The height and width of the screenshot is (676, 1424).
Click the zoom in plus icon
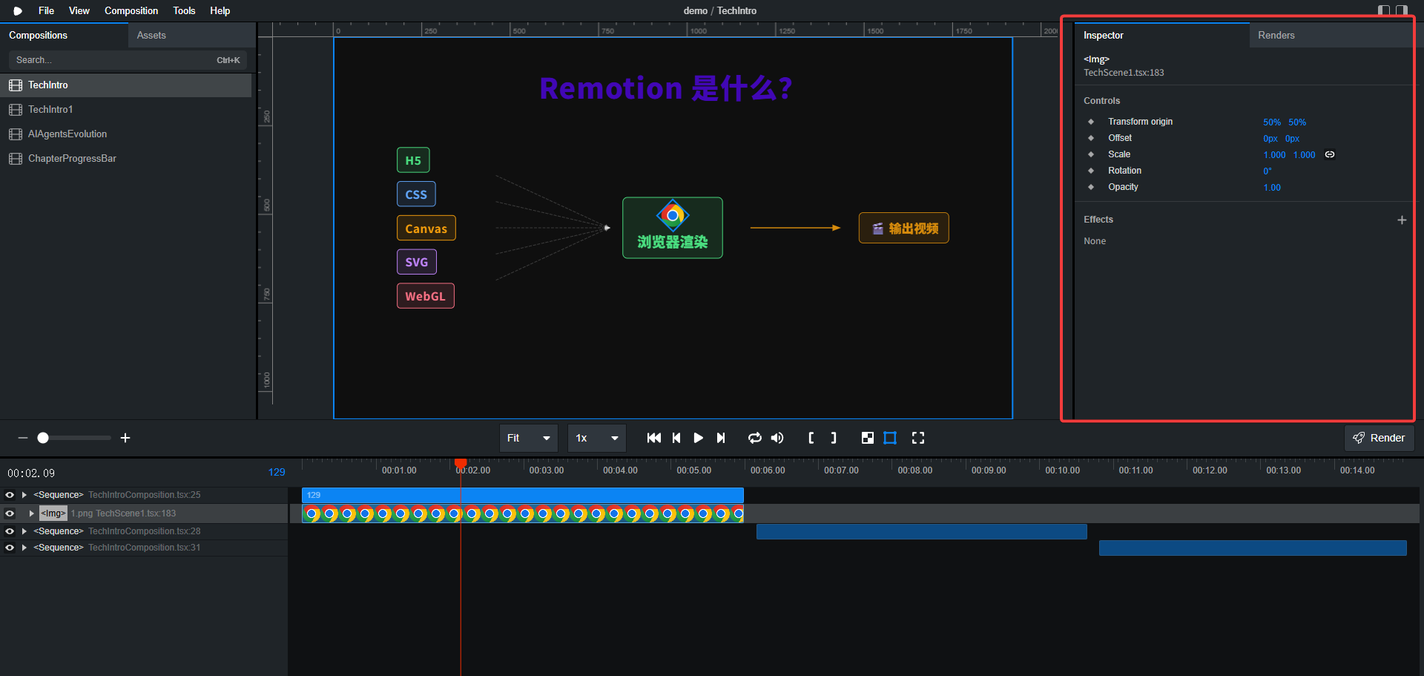tap(125, 438)
